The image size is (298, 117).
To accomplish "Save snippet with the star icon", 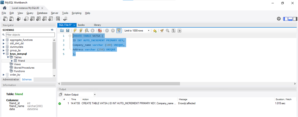I will click(x=155, y=31).
